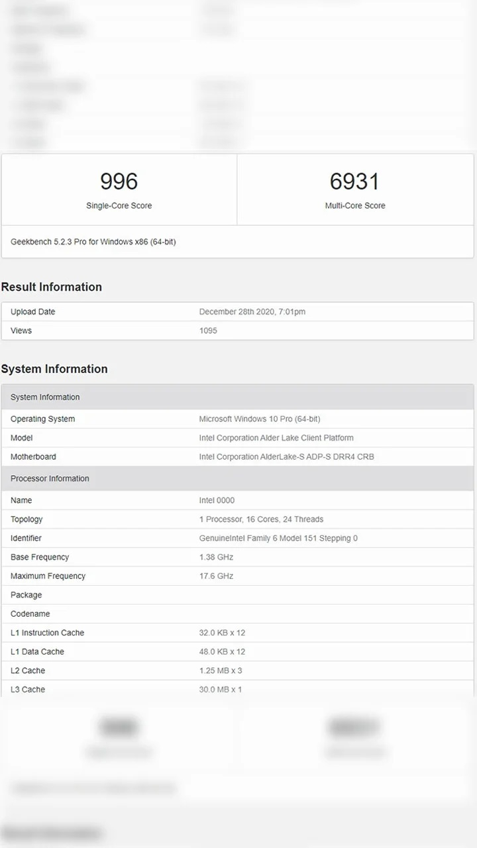Click the Model row label
The width and height of the screenshot is (477, 848).
22,438
